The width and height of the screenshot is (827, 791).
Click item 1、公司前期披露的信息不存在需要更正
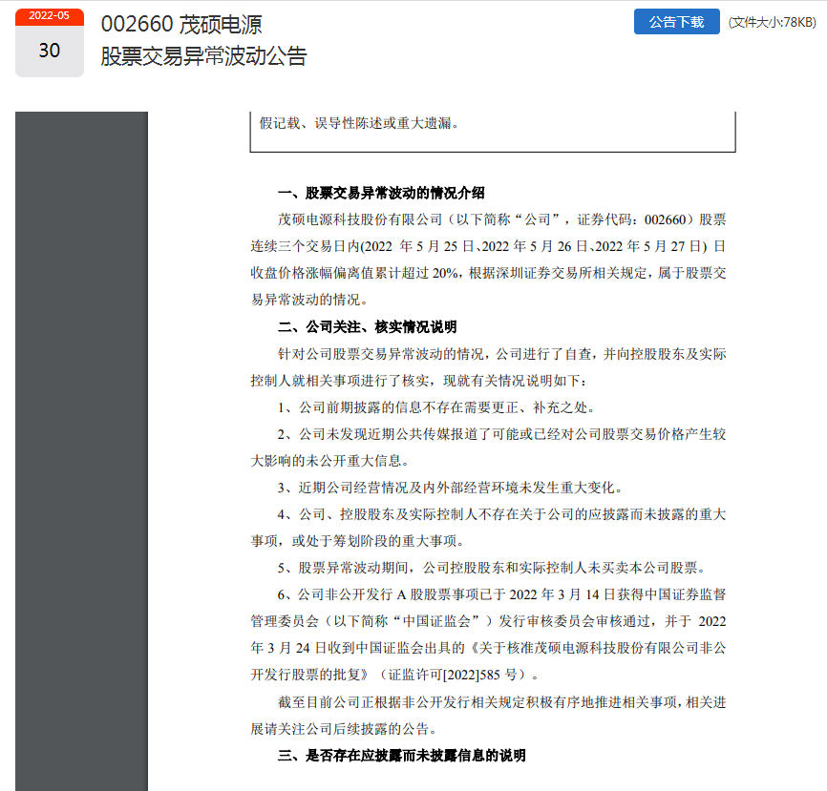(x=437, y=407)
